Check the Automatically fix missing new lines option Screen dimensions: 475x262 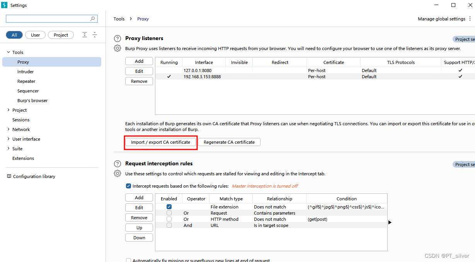(x=128, y=260)
